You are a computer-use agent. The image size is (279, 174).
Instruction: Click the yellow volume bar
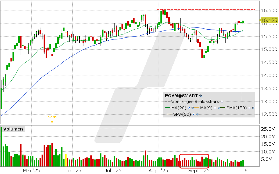point(66,160)
